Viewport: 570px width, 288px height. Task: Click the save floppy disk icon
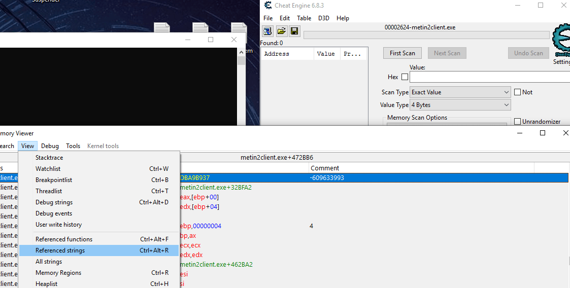(x=294, y=31)
